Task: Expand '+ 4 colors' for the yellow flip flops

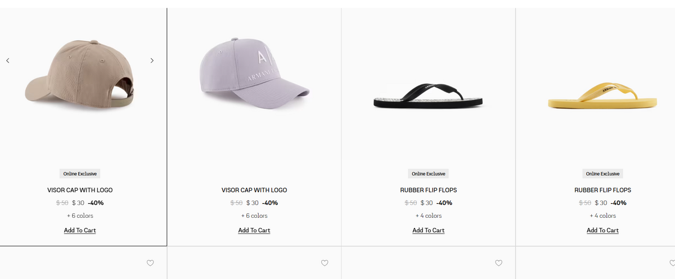Action: coord(602,216)
